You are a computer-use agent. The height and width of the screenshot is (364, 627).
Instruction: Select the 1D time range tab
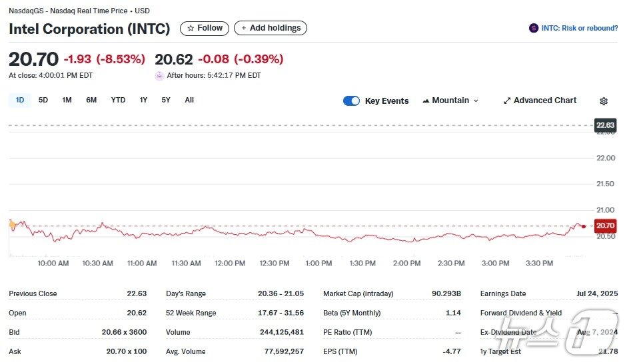(20, 100)
